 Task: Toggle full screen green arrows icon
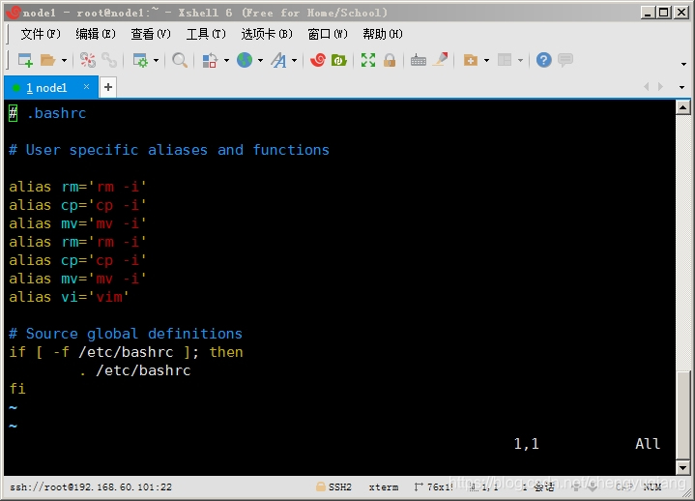(x=368, y=60)
